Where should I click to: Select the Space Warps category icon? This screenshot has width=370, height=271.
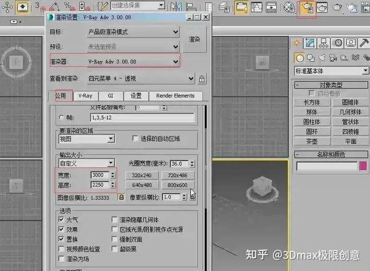[x=355, y=58]
